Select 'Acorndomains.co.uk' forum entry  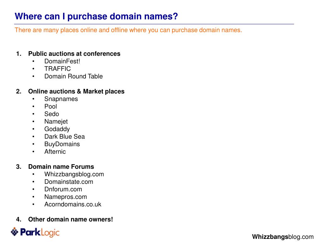coord(73,204)
